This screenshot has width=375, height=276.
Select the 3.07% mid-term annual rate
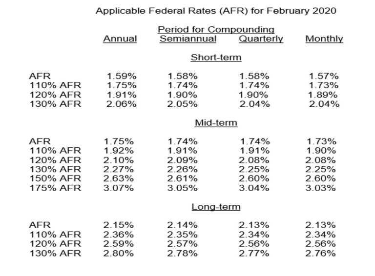[119, 189]
